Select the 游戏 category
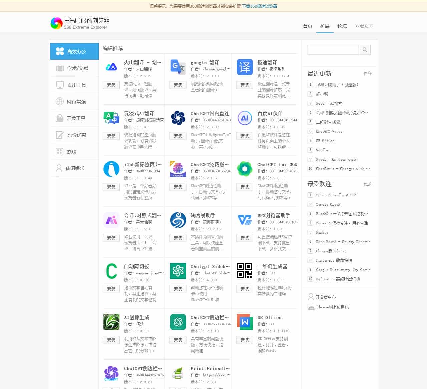Screen dimensions: 427x389 74,151
